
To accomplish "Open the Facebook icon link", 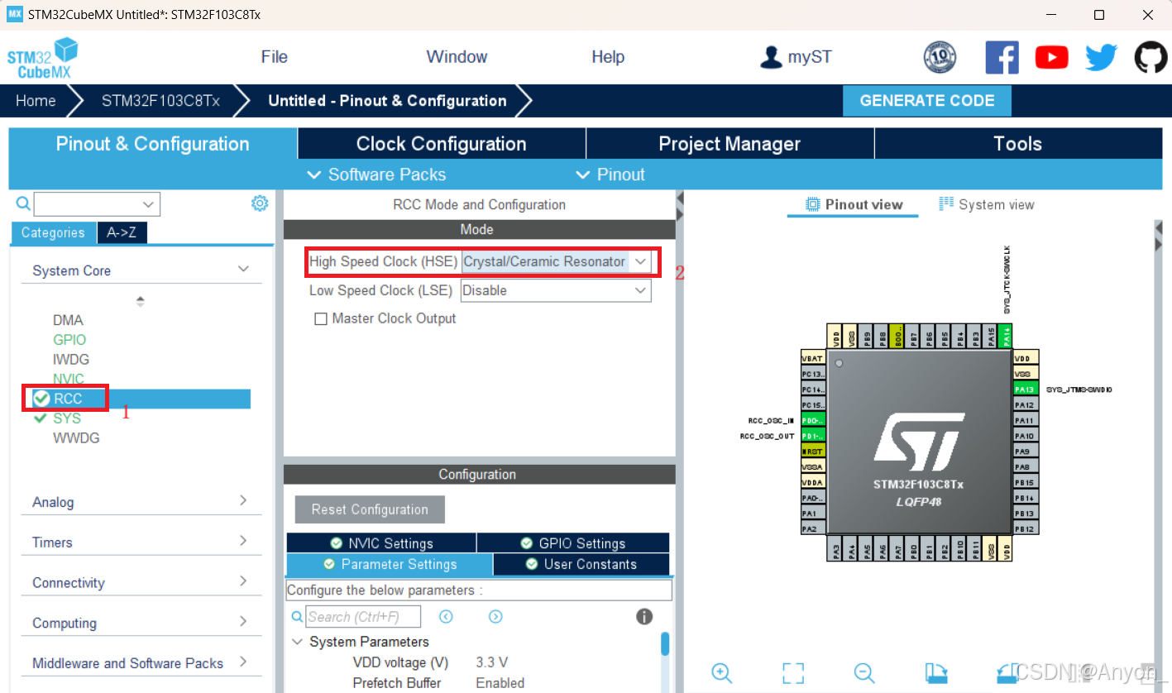I will point(1002,58).
